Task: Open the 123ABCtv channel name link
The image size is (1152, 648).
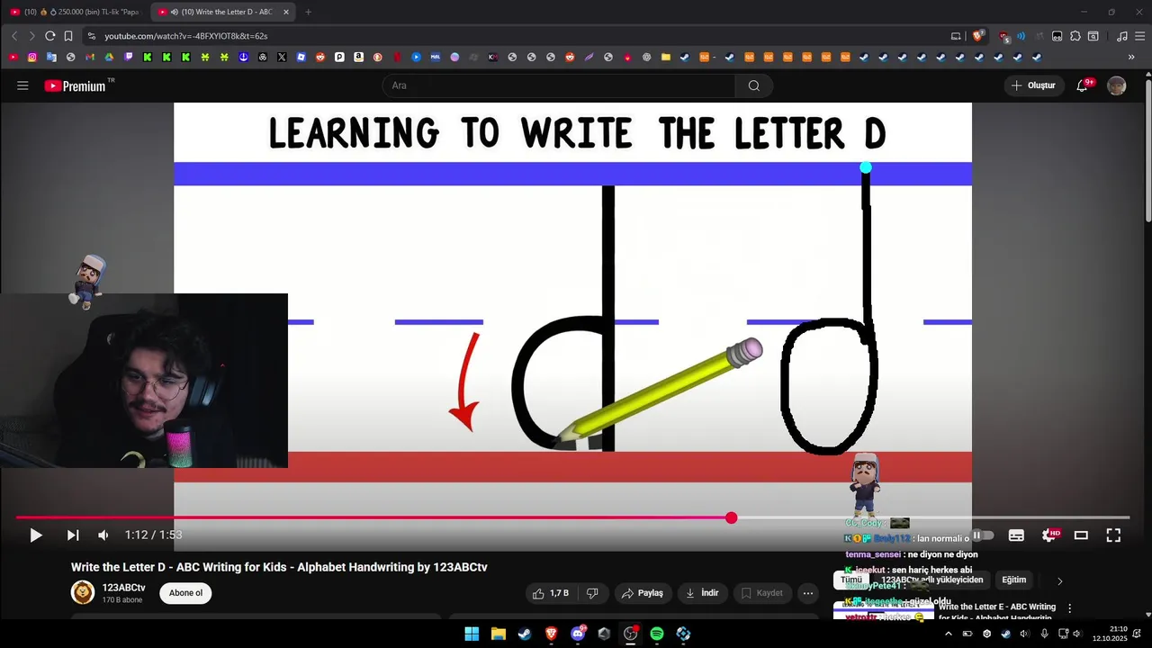Action: (x=123, y=588)
